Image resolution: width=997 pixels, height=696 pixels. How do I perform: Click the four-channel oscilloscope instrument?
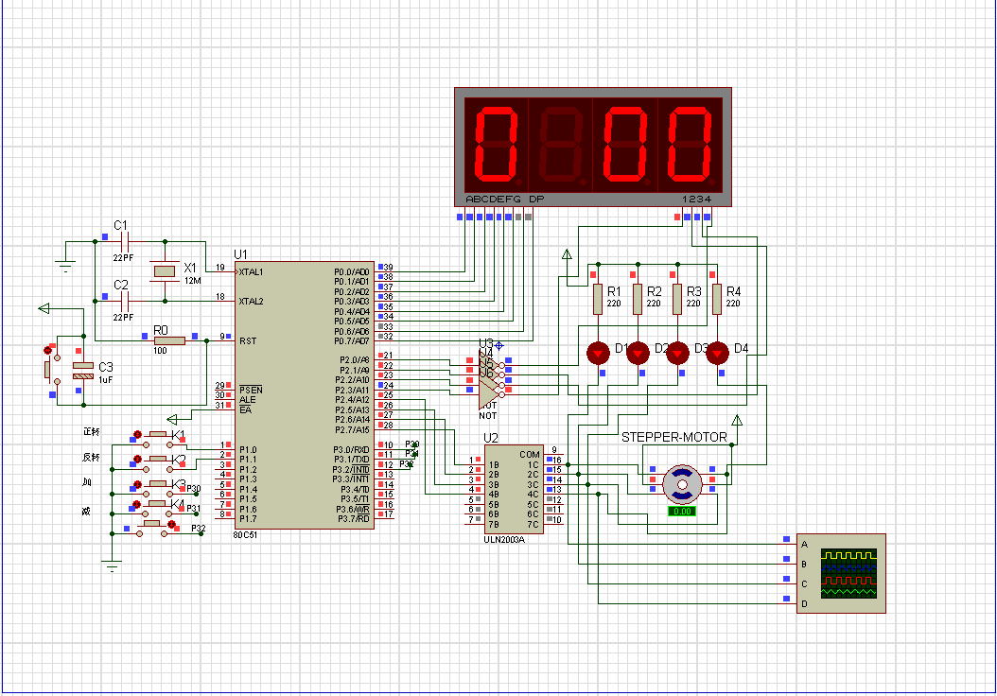click(841, 573)
